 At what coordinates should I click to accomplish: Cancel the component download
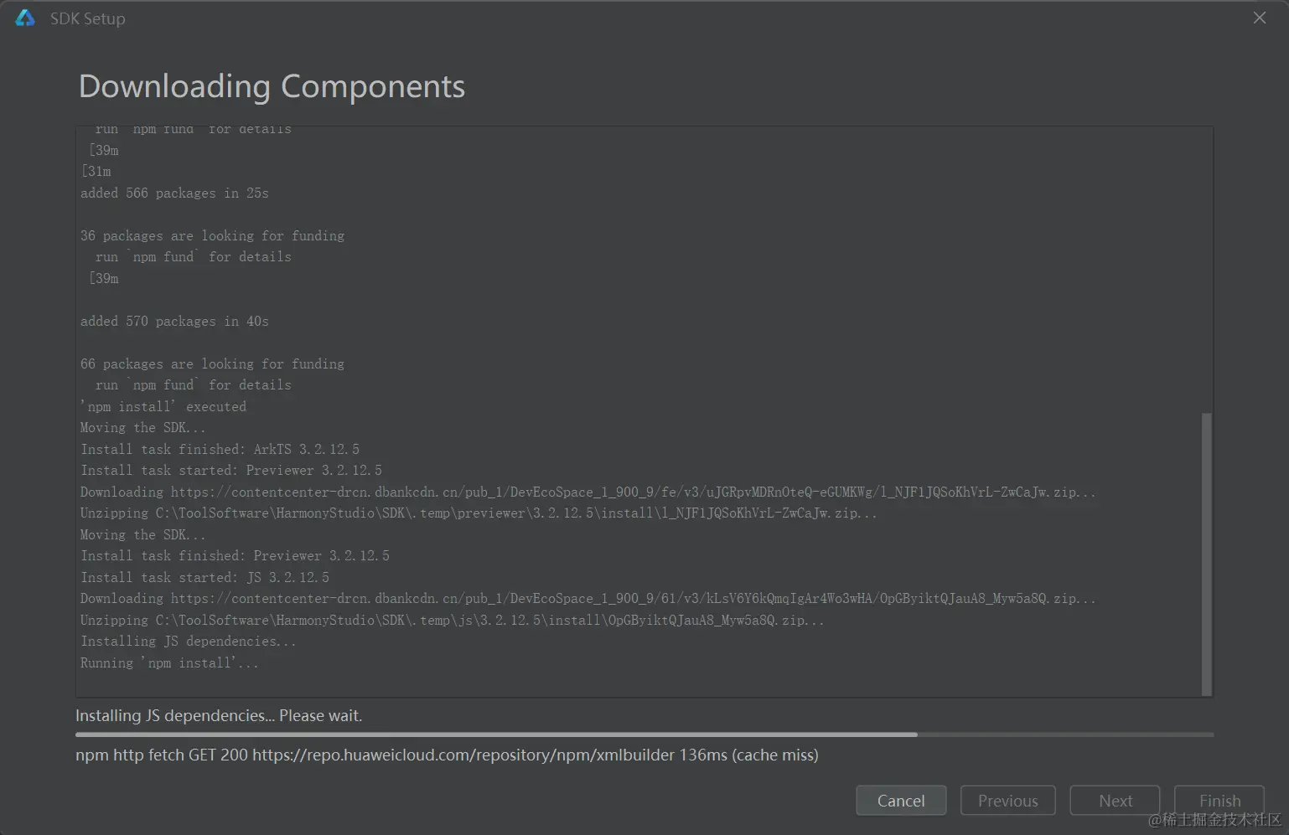pos(901,801)
